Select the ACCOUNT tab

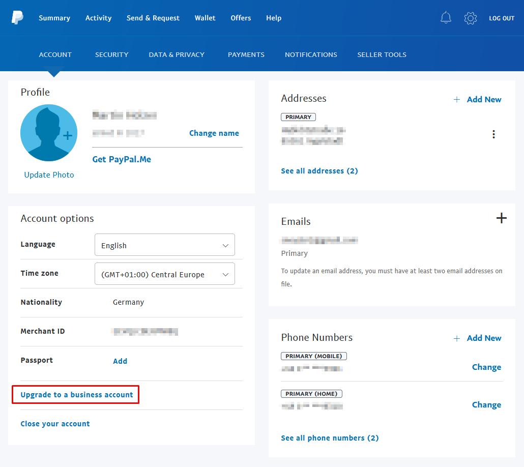click(x=55, y=54)
